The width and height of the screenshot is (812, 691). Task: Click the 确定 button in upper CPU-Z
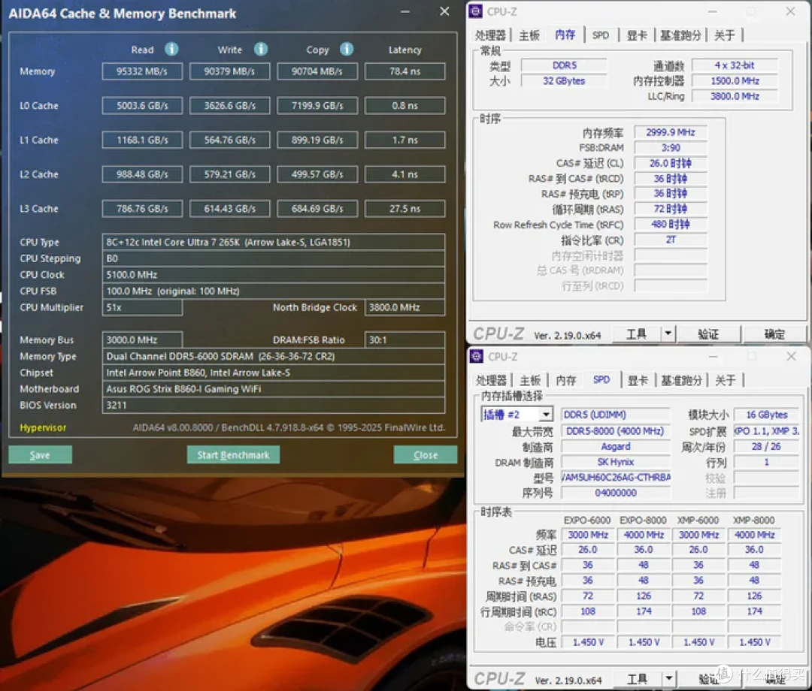(x=774, y=334)
